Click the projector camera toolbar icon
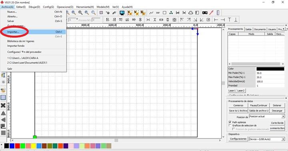 (x=205, y=13)
